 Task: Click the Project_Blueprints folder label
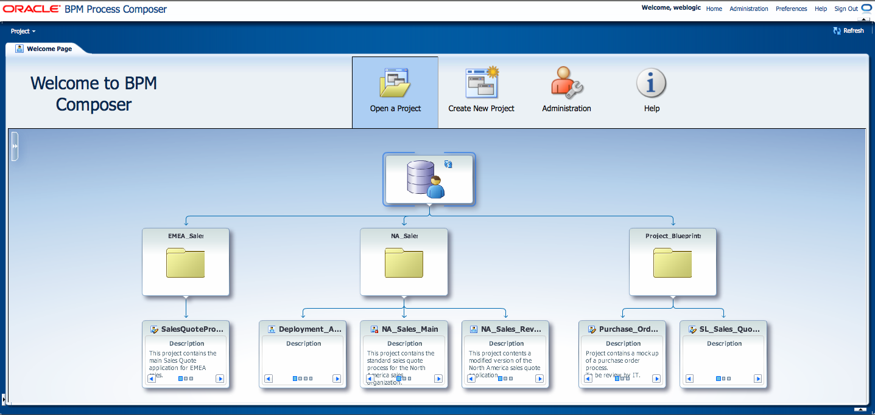click(673, 236)
